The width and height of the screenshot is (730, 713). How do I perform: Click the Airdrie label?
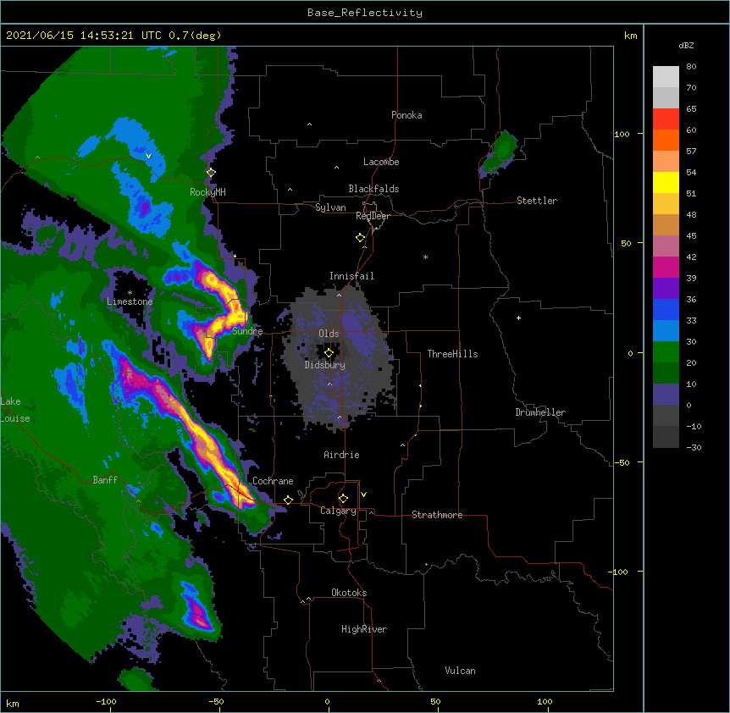341,455
